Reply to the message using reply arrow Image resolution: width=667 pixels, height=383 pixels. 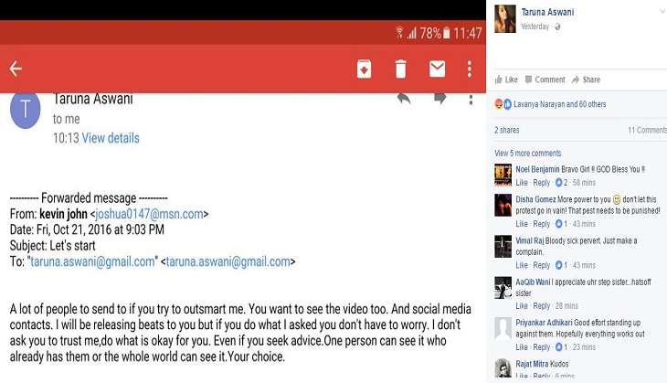click(404, 99)
